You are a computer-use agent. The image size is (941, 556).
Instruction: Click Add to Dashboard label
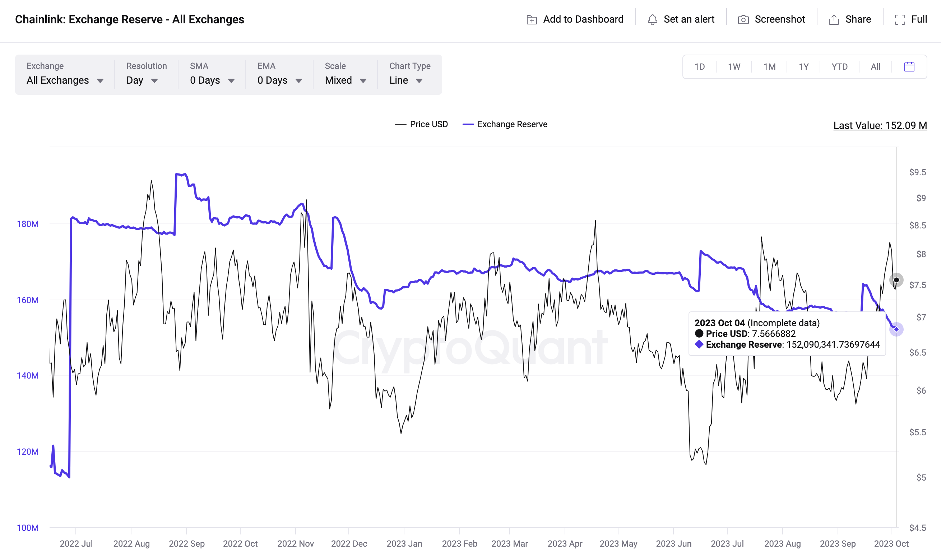pos(583,19)
